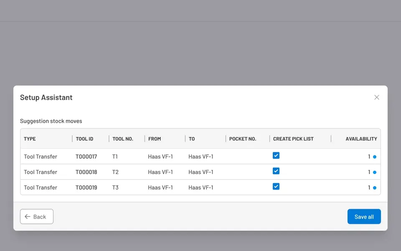Click Tool Transfer type in T000017 row
The width and height of the screenshot is (401, 251).
pyautogui.click(x=41, y=156)
